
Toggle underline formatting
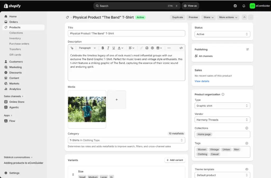(114, 48)
